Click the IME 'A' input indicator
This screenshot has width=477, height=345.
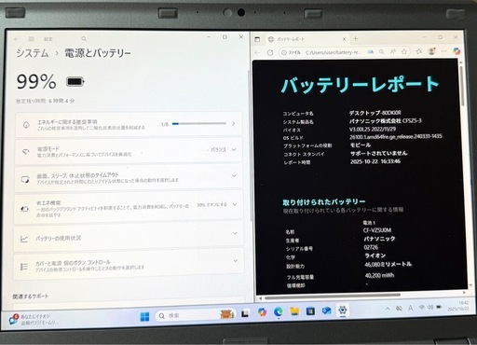click(410, 308)
